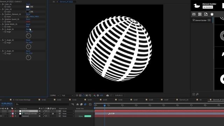Screen dimensions: 224x126
Task: Click the region of interest icon
Action: click(86, 95)
